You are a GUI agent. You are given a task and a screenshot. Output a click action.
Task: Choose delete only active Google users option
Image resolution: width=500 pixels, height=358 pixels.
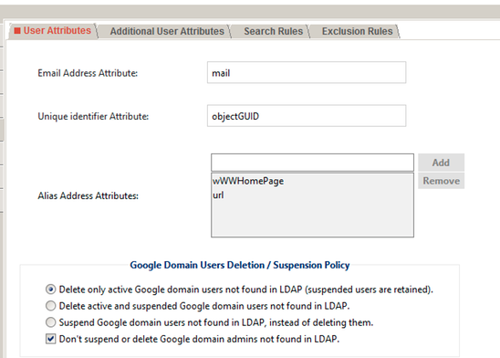coord(50,290)
